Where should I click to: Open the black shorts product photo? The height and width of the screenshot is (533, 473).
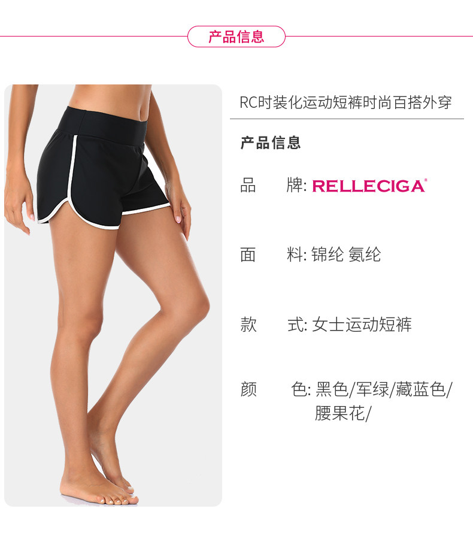pos(113,295)
